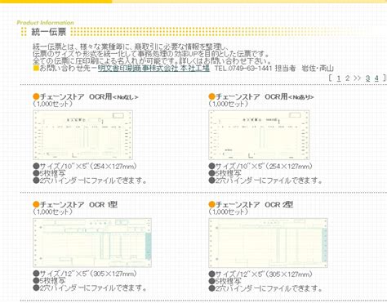Click orange bullet beside OCR用 Noあり title
This screenshot has width=387, height=303.
coord(212,96)
